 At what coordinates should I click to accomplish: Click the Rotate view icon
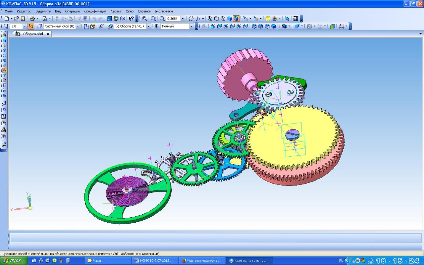191,19
